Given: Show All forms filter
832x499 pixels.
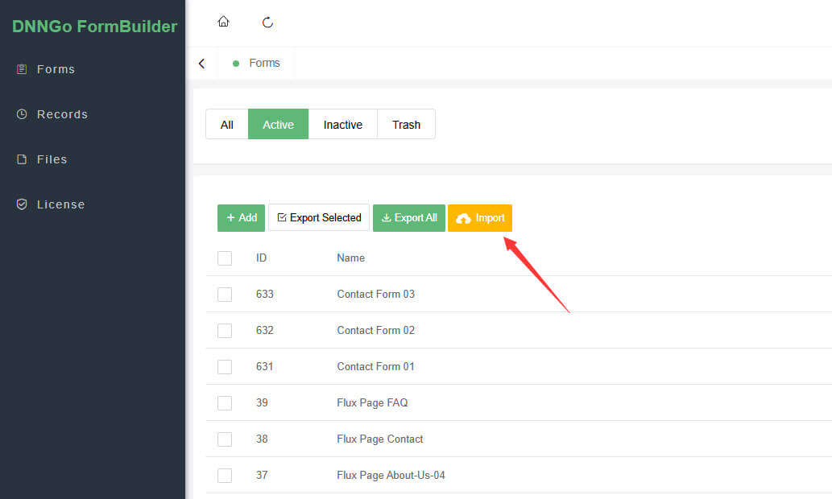Looking at the screenshot, I should [227, 125].
